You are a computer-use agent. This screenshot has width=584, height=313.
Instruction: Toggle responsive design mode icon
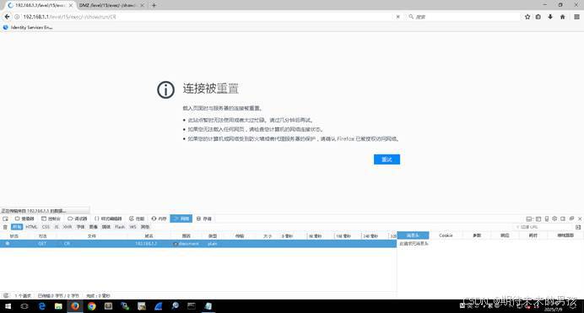pos(546,219)
